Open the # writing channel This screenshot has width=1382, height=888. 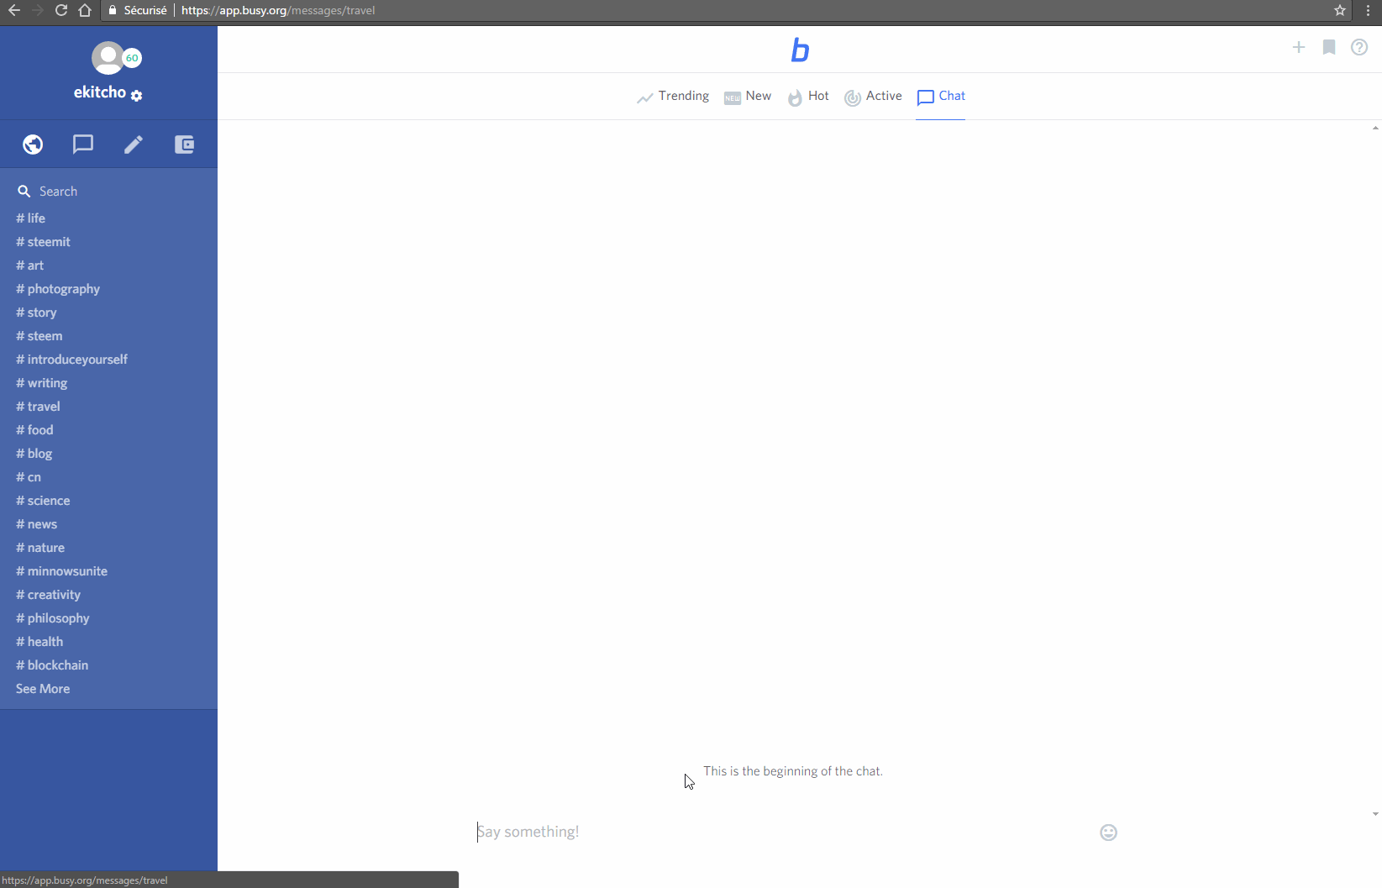point(41,383)
